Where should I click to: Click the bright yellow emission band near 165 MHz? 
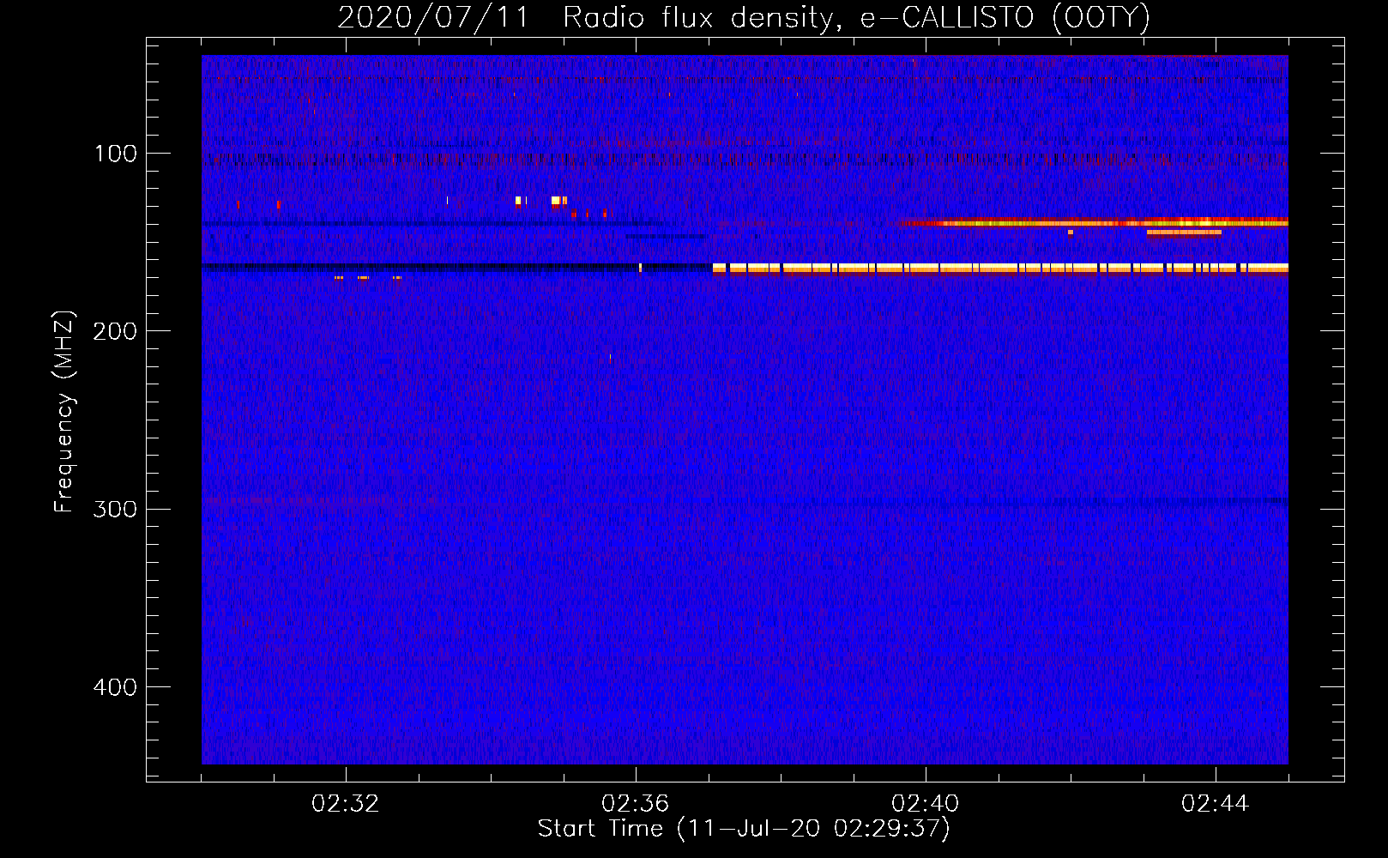coord(1000,268)
